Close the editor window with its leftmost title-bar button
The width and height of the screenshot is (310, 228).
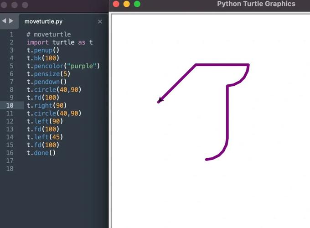point(4,5)
